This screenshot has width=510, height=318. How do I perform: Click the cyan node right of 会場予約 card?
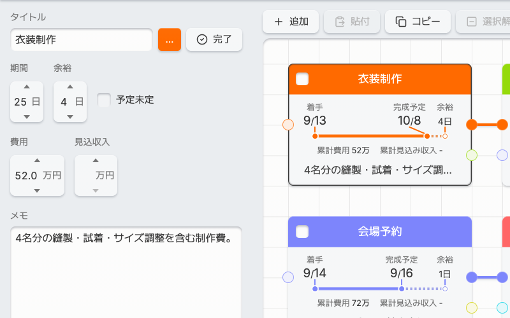pyautogui.click(x=502, y=308)
